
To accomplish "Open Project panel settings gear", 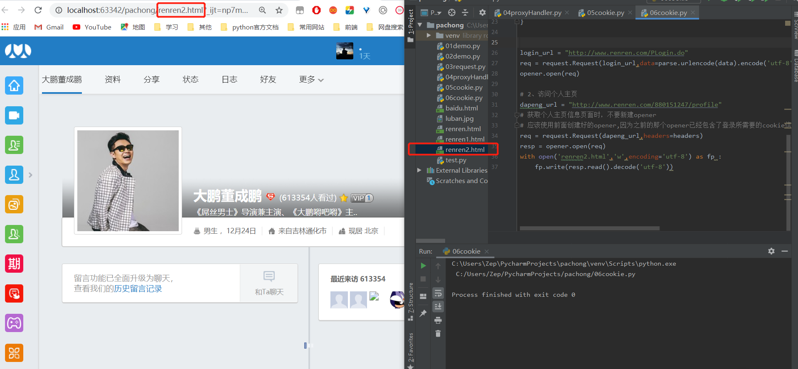I will point(482,12).
